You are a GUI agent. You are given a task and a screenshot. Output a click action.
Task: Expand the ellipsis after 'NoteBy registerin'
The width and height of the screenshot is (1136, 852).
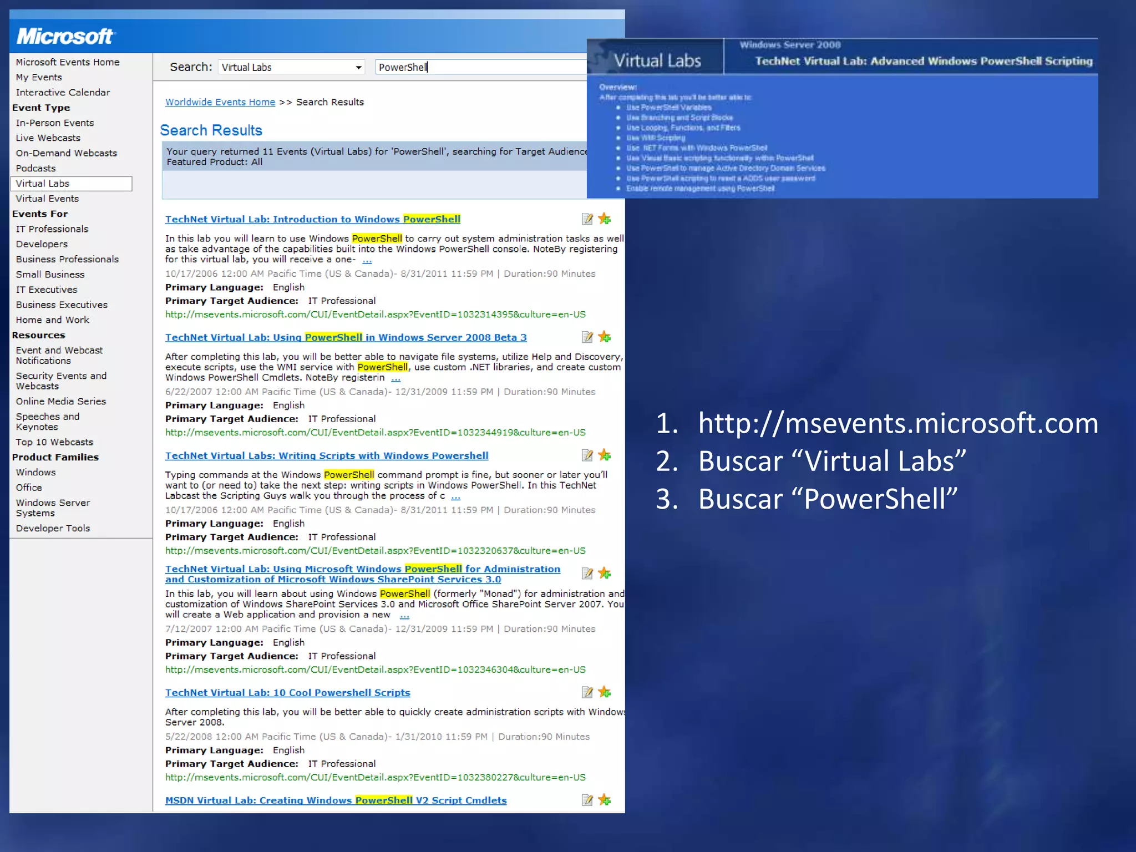[396, 378]
